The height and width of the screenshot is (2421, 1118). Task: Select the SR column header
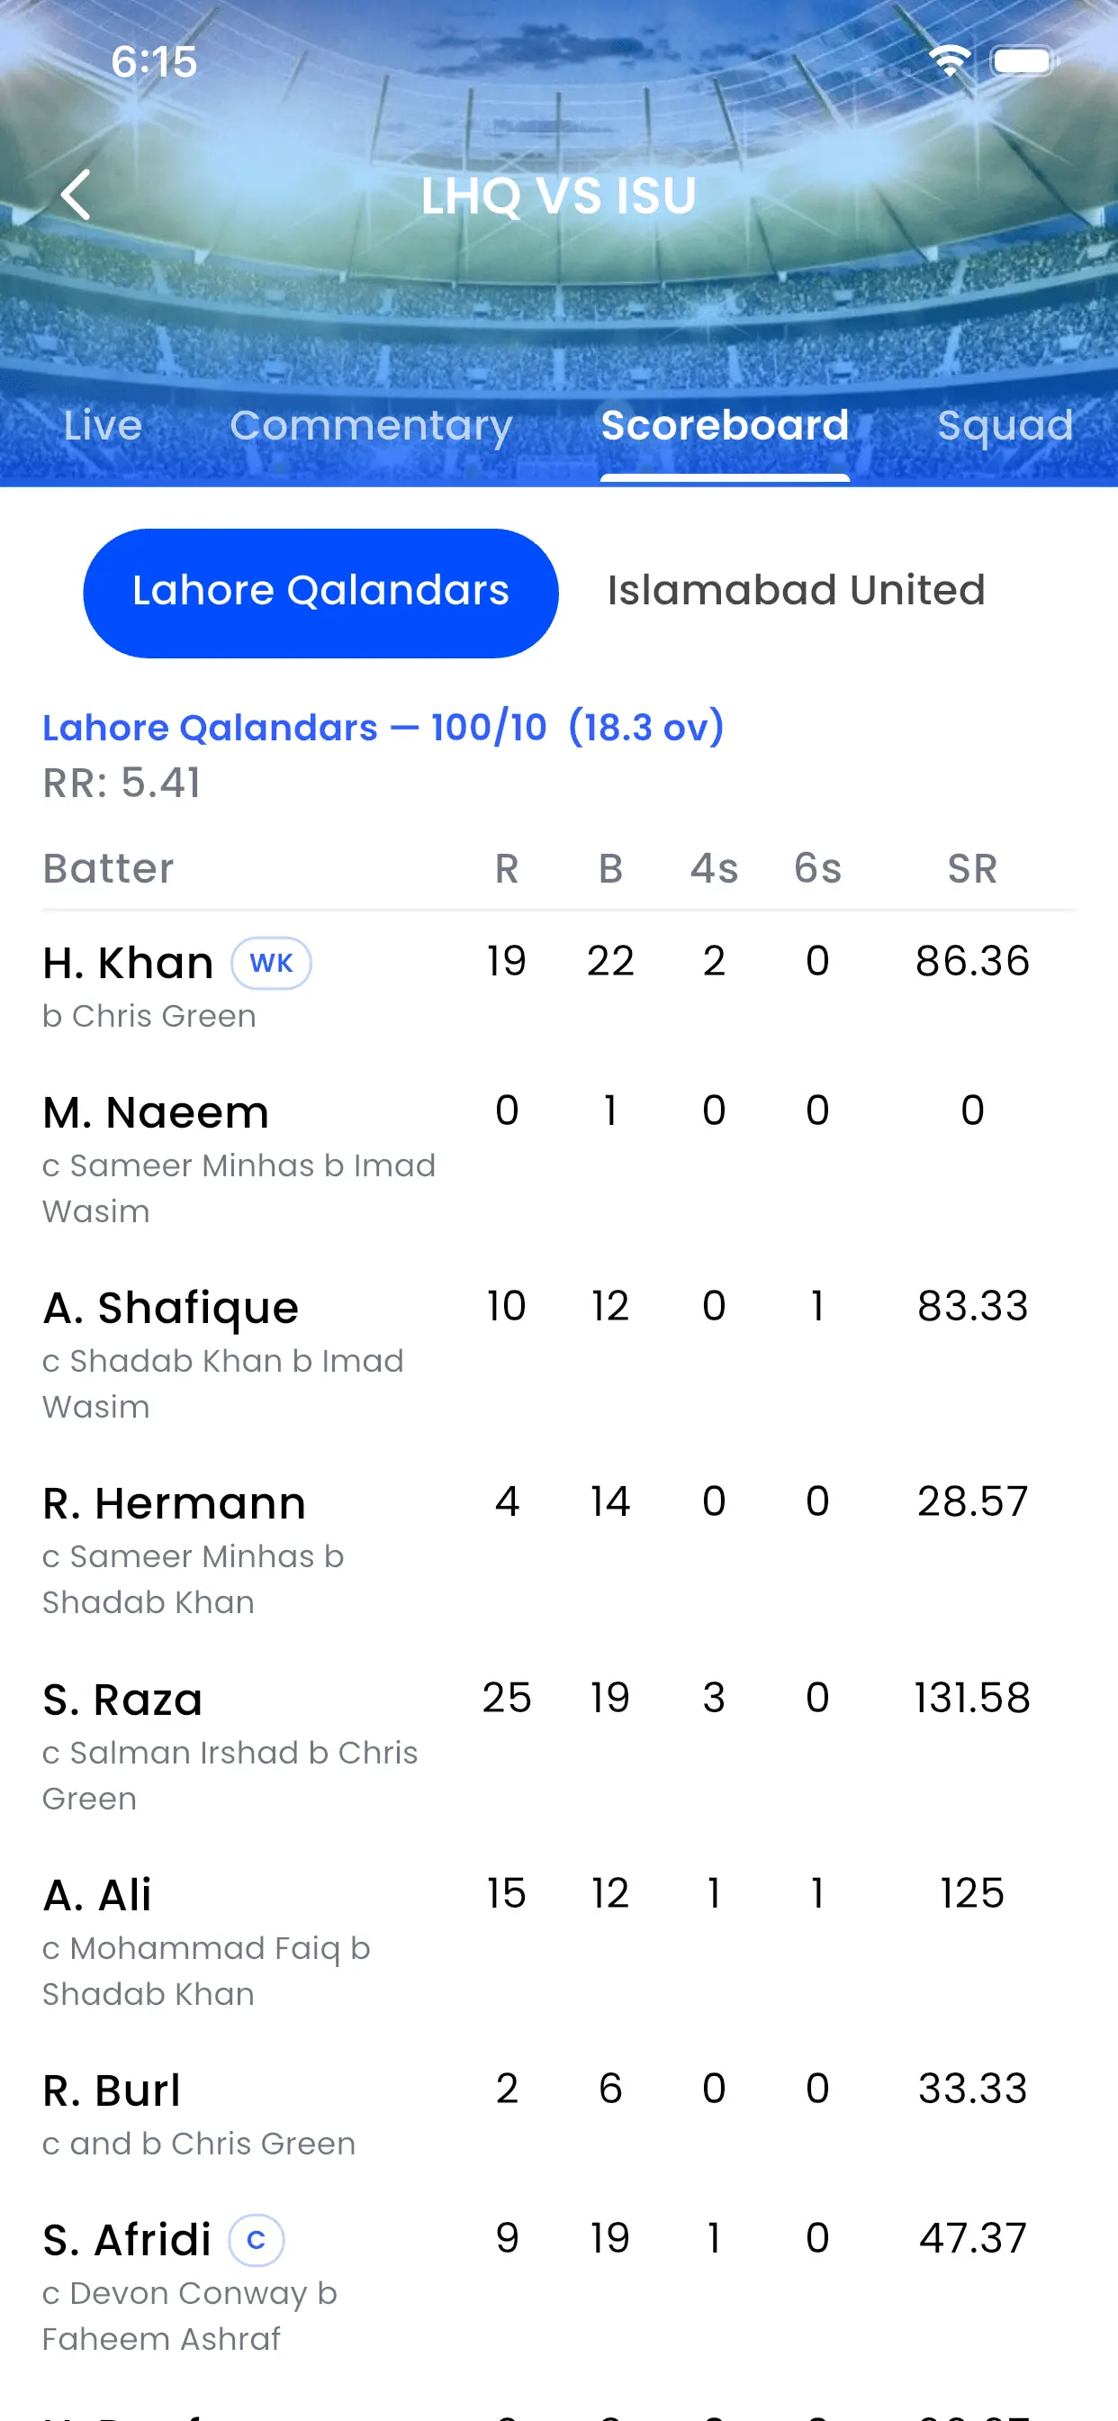pos(971,868)
